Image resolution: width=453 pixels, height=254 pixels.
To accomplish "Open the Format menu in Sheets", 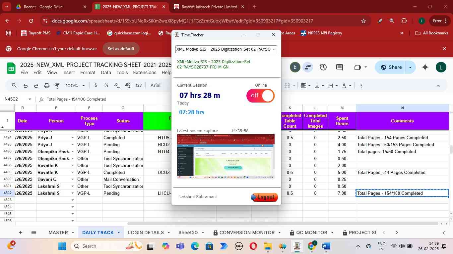I will (88, 72).
